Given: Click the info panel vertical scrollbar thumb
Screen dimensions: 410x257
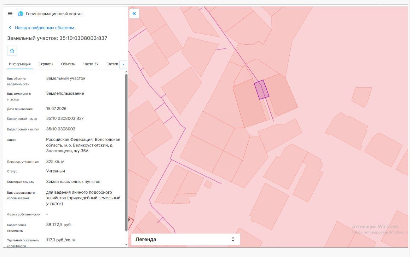Looking at the screenshot, I should coord(126,152).
